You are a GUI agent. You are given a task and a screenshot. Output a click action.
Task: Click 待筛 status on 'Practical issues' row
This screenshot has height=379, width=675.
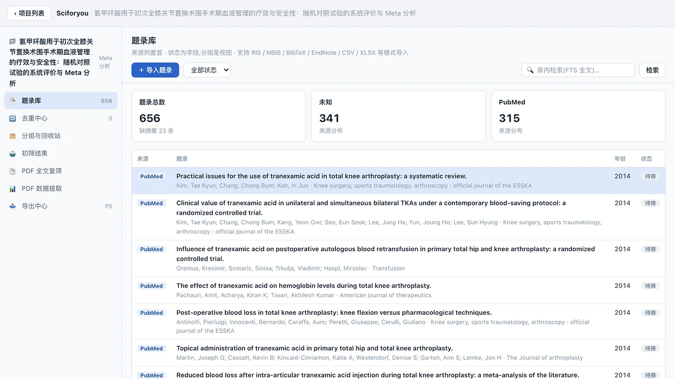(650, 176)
